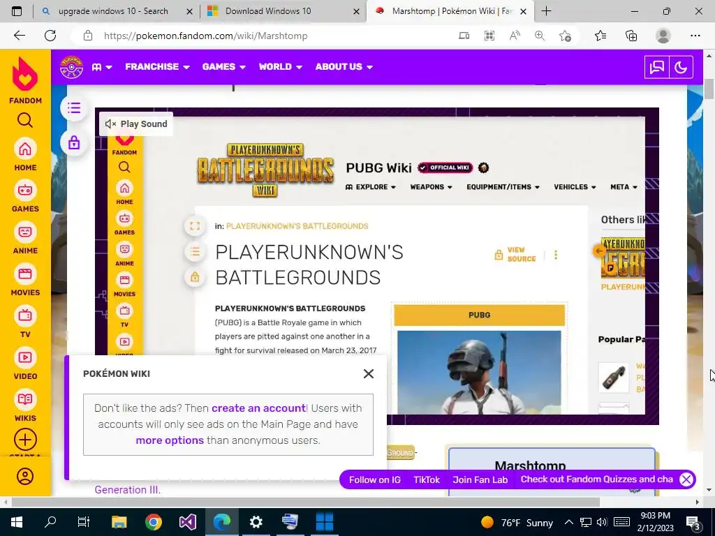Open a new browser tab
The width and height of the screenshot is (715, 536).
click(546, 11)
